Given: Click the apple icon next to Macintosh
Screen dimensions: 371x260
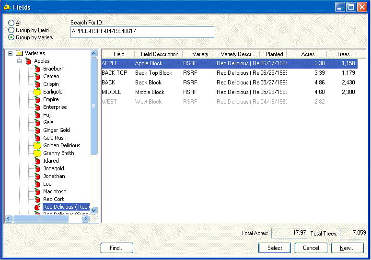Looking at the screenshot, I should pos(37,192).
